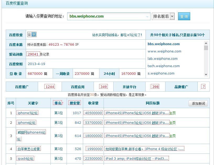Click the 共98个相关子域名 header text
The width and height of the screenshot is (214, 165).
pyautogui.click(x=178, y=35)
